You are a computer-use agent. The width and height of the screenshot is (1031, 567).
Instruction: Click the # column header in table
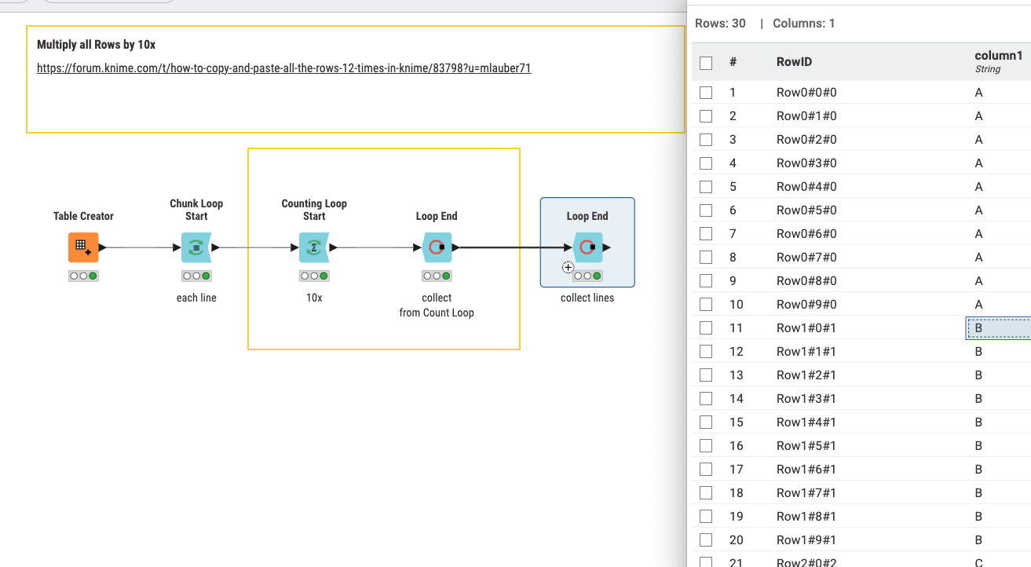pyautogui.click(x=733, y=62)
